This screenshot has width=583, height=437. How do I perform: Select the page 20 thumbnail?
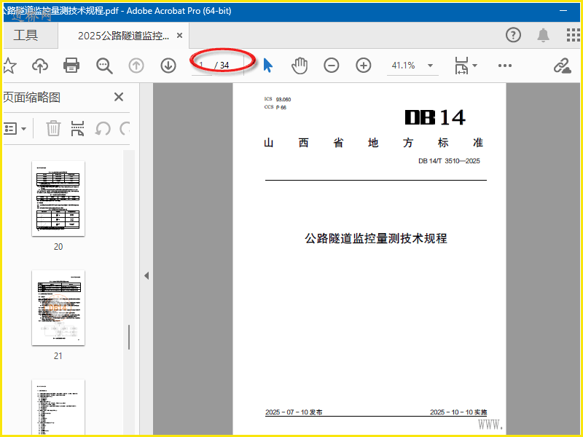(58, 198)
